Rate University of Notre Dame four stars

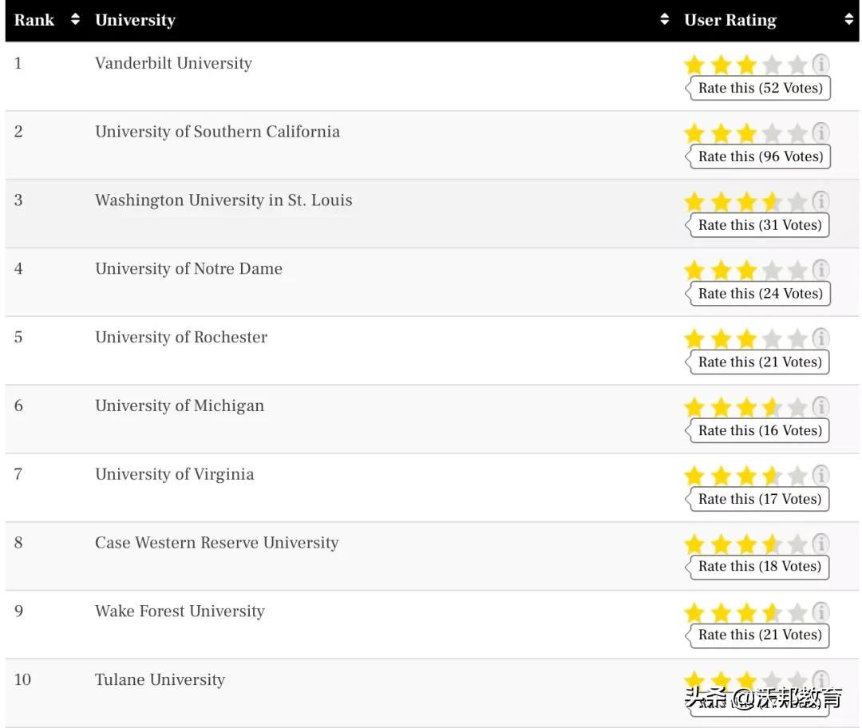[x=771, y=271]
